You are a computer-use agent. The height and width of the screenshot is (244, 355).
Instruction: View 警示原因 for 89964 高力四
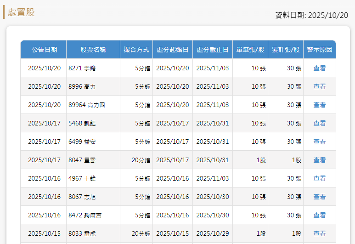[x=319, y=105]
